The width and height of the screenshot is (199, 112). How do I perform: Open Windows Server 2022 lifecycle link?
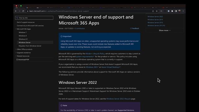118,99
